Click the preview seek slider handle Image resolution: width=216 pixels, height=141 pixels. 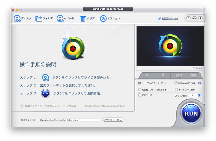coord(140,68)
